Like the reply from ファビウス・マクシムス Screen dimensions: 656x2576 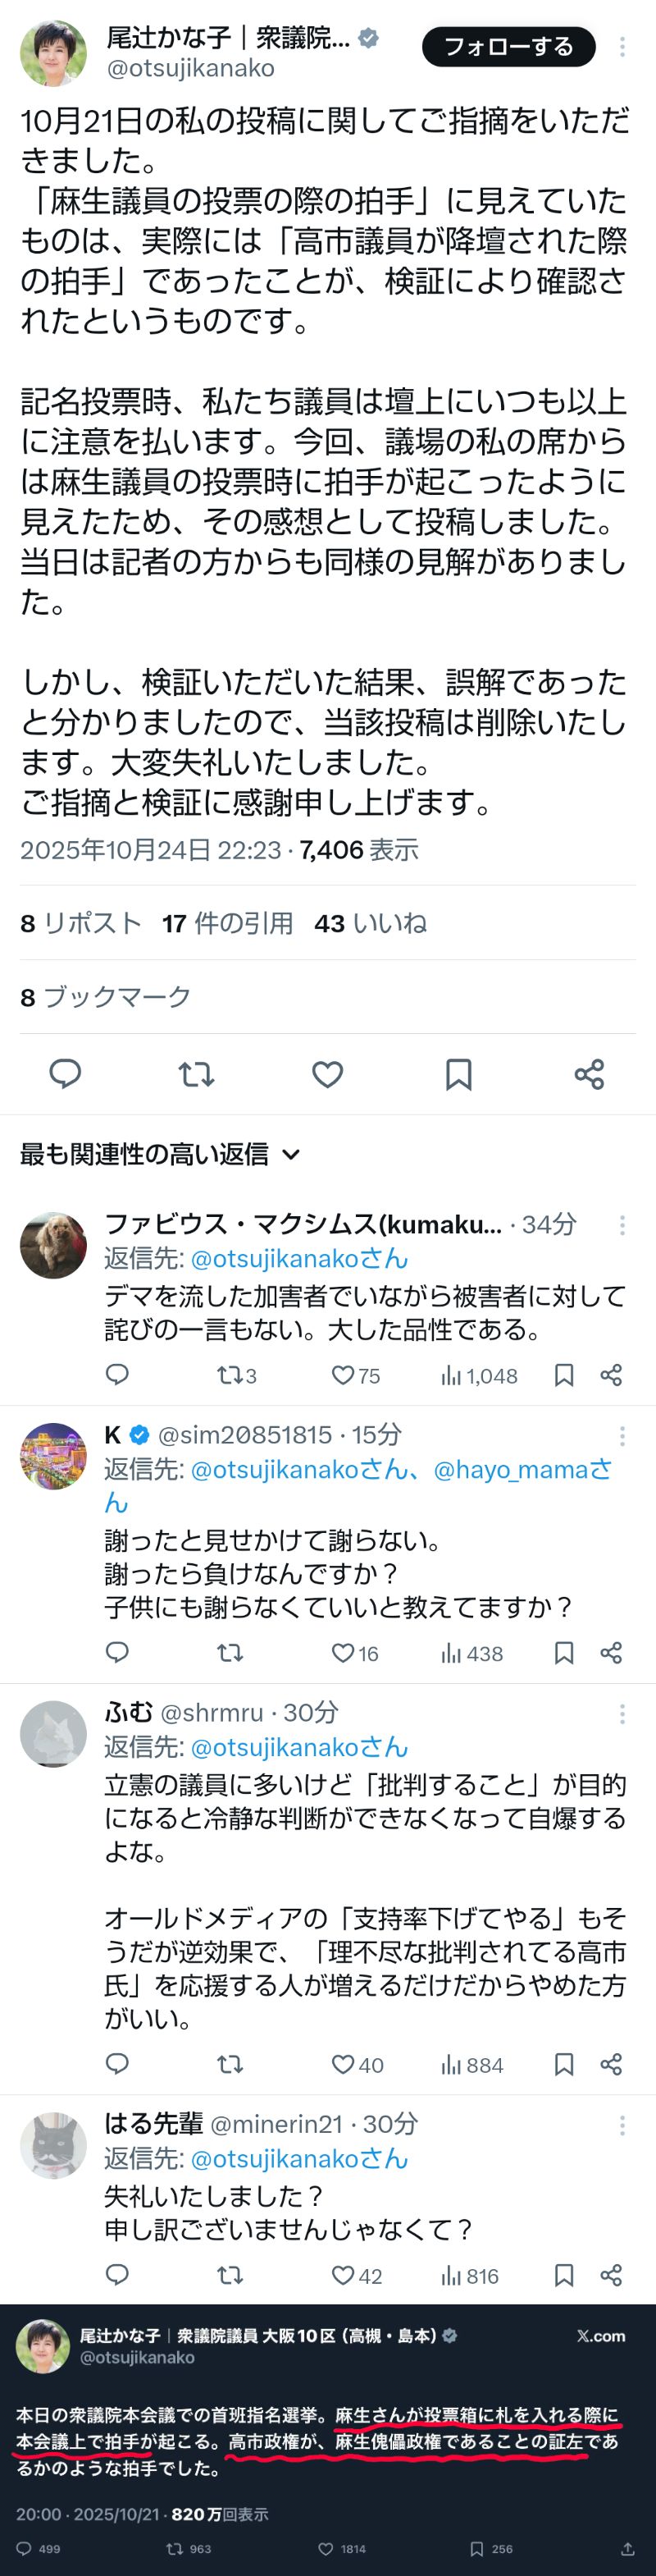click(x=344, y=1375)
